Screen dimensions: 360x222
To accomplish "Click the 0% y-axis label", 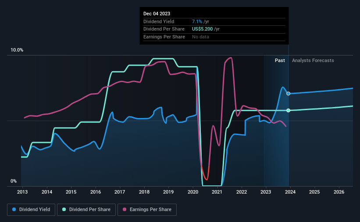I will (x=14, y=181).
